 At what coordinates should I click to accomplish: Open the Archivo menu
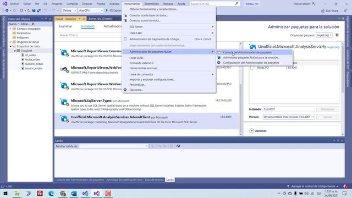tap(14, 4)
